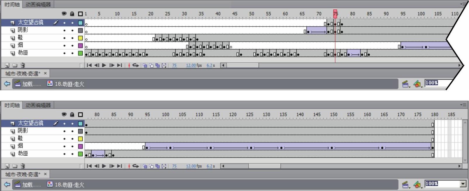The height and width of the screenshot is (191, 469).
Task: Top panel: purple outline swatch of 烟 layer
Action: pos(80,46)
